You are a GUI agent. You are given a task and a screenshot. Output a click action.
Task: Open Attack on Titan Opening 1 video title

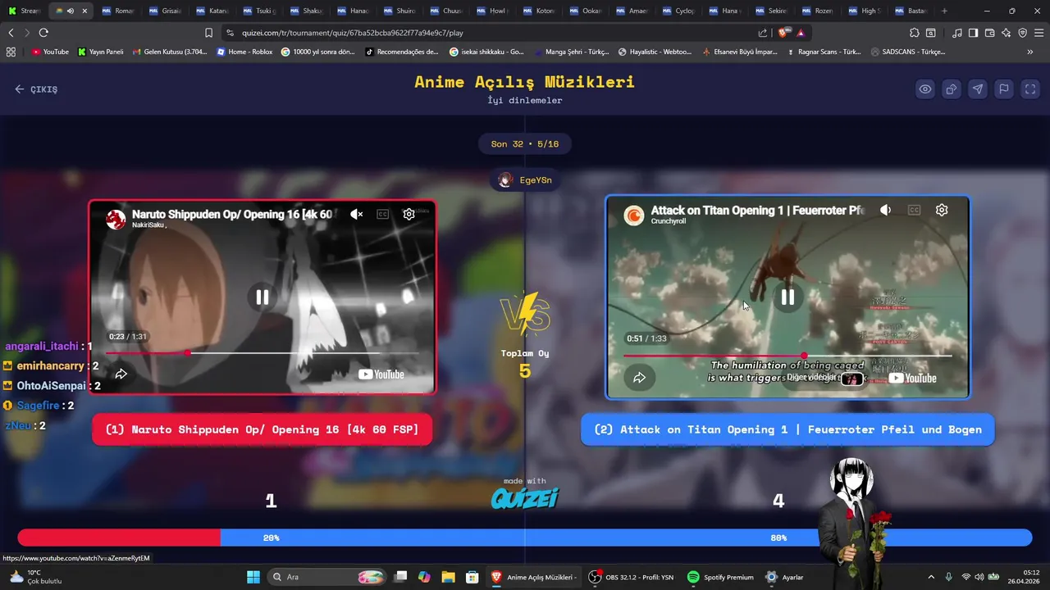click(757, 211)
